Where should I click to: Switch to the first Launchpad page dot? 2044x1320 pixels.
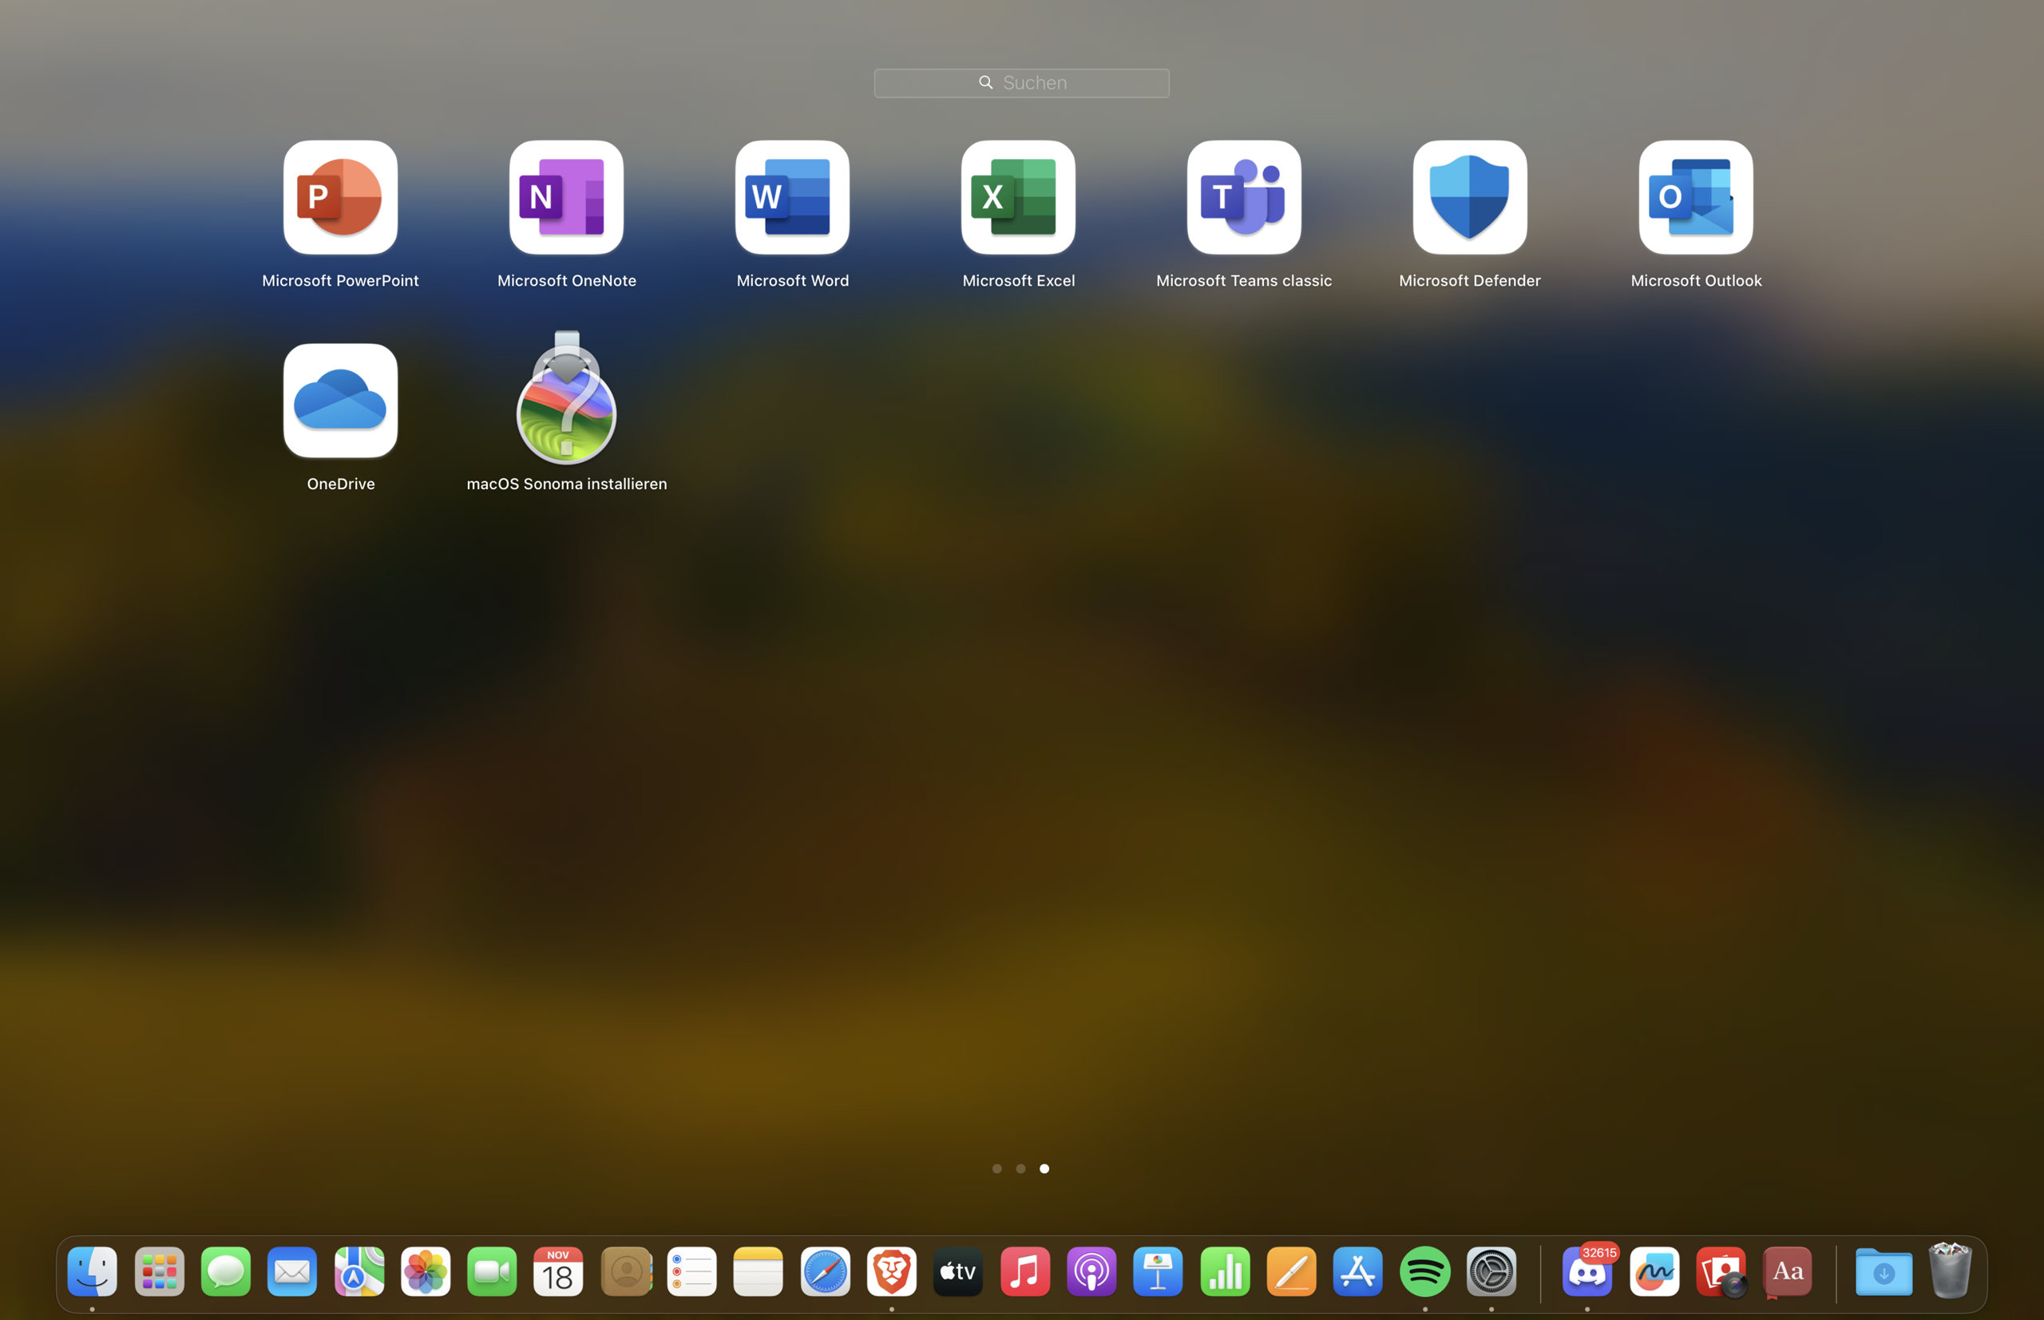click(x=997, y=1168)
